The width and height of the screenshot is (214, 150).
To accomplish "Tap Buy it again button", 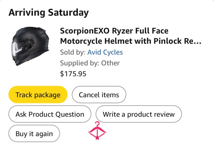I will click(34, 134).
